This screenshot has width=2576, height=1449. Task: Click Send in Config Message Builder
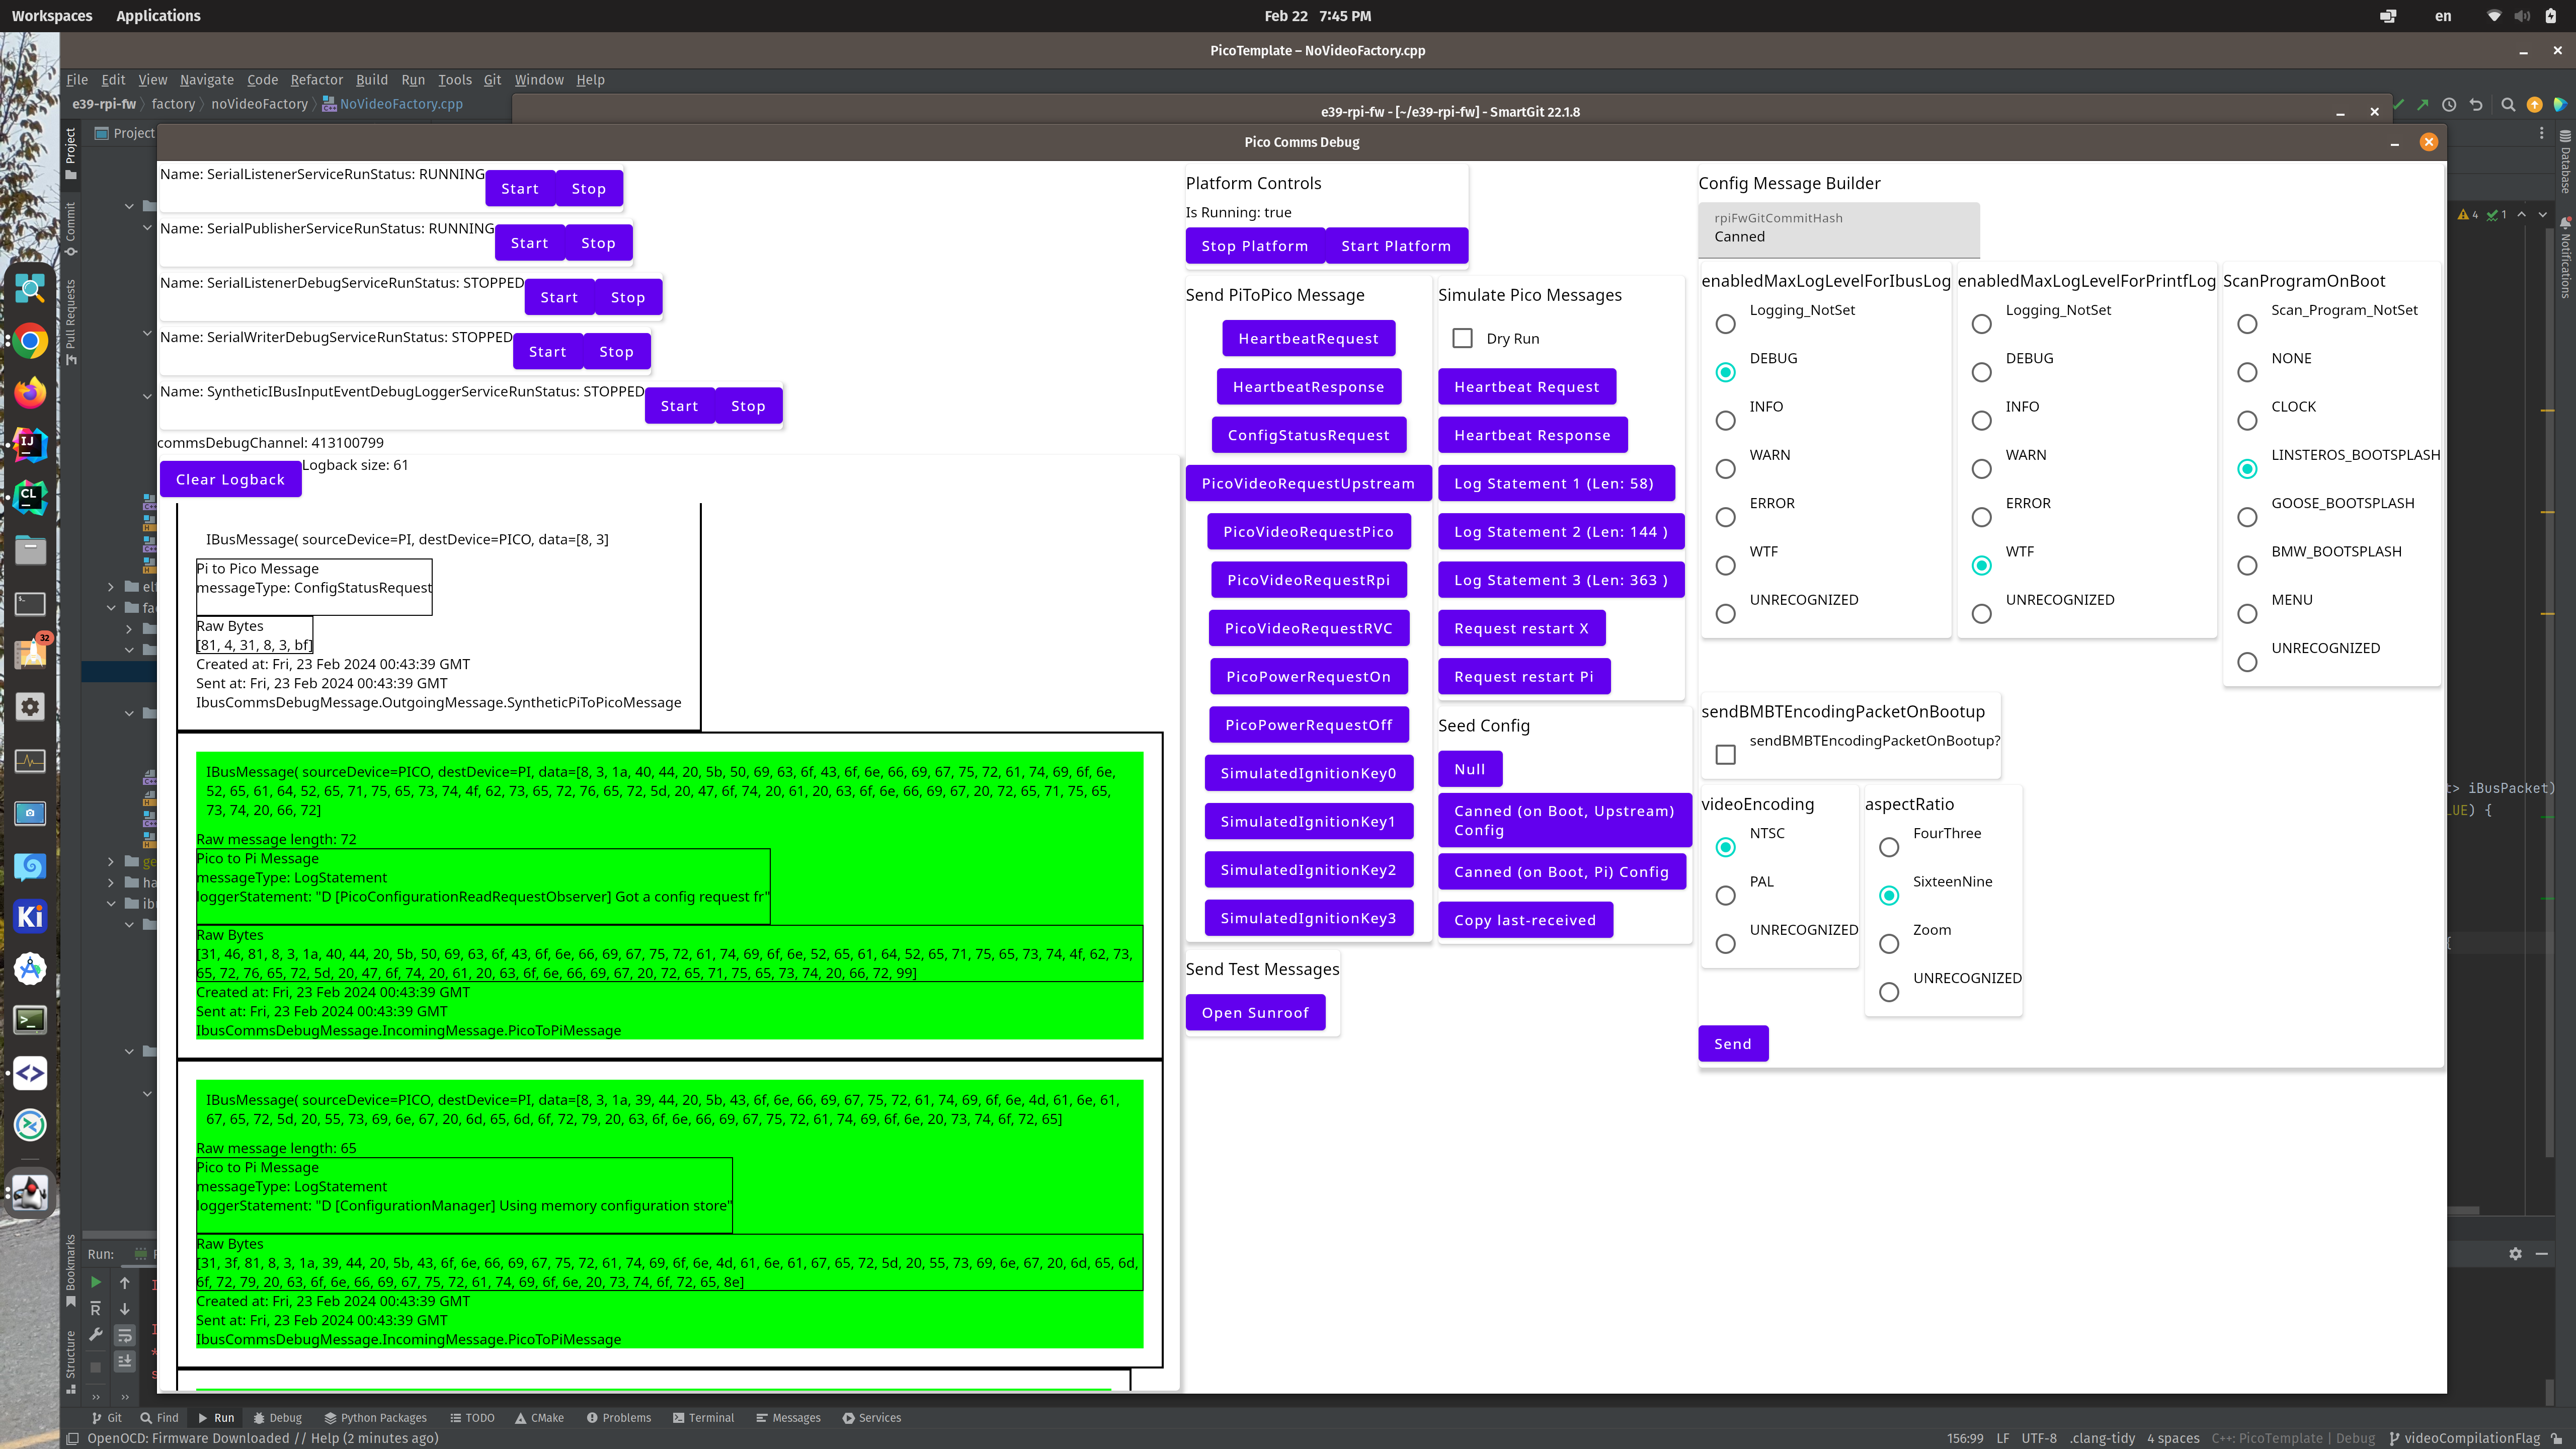[1732, 1044]
